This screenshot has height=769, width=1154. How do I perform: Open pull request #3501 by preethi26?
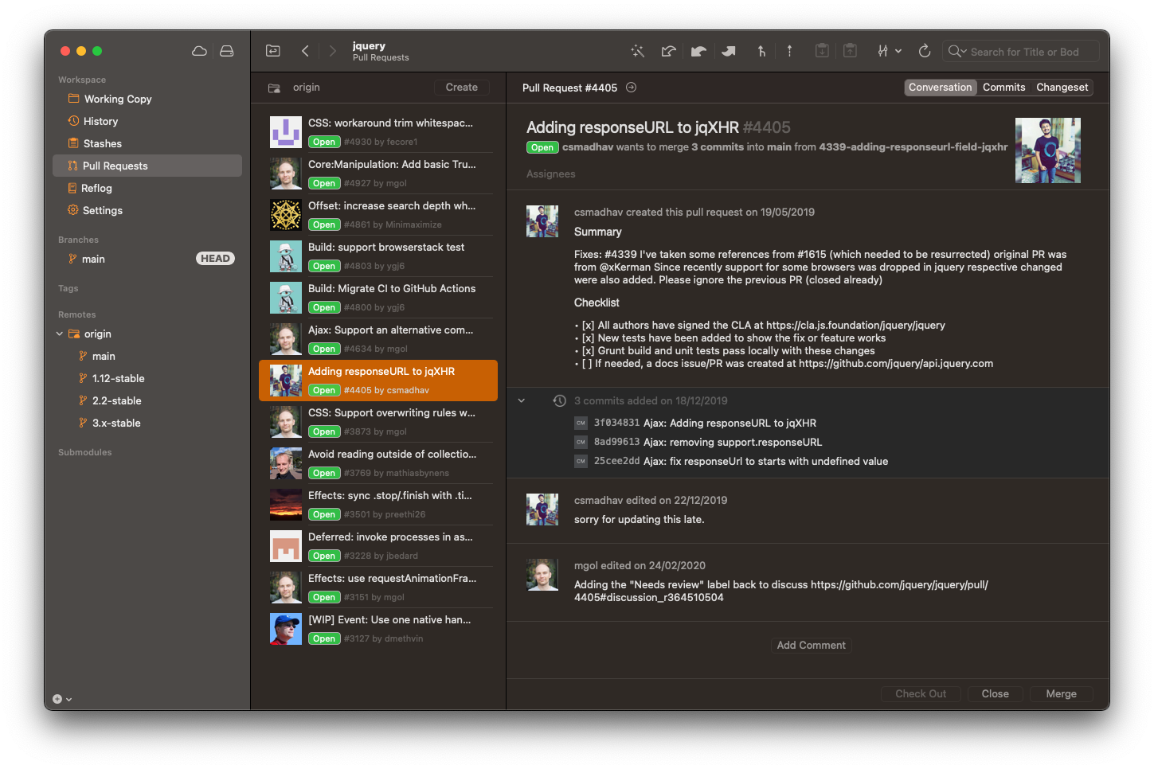point(378,505)
